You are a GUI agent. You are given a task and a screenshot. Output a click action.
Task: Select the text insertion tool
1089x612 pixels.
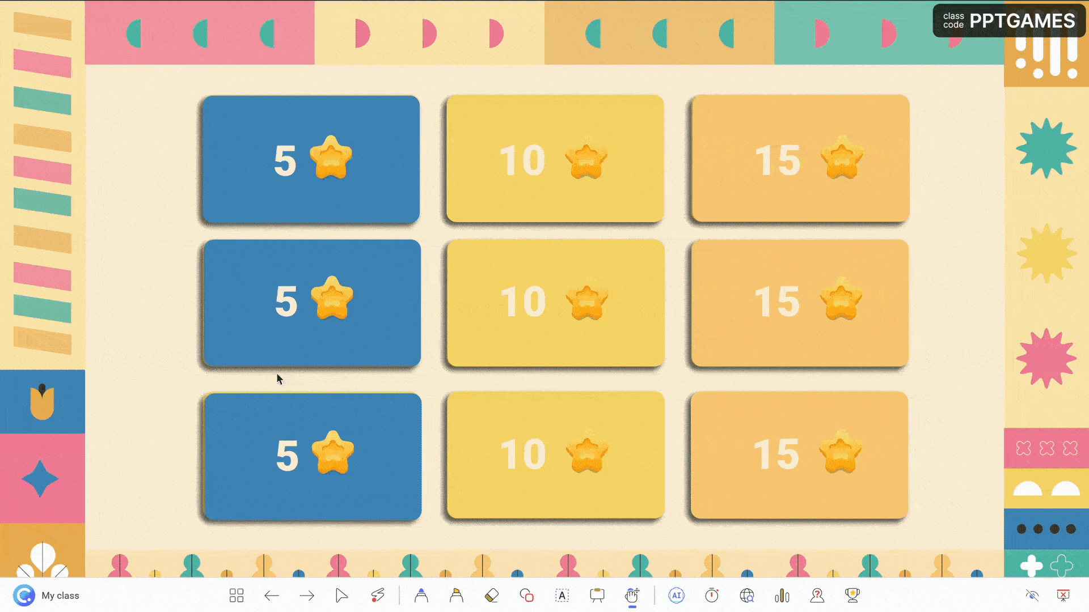pyautogui.click(x=561, y=596)
